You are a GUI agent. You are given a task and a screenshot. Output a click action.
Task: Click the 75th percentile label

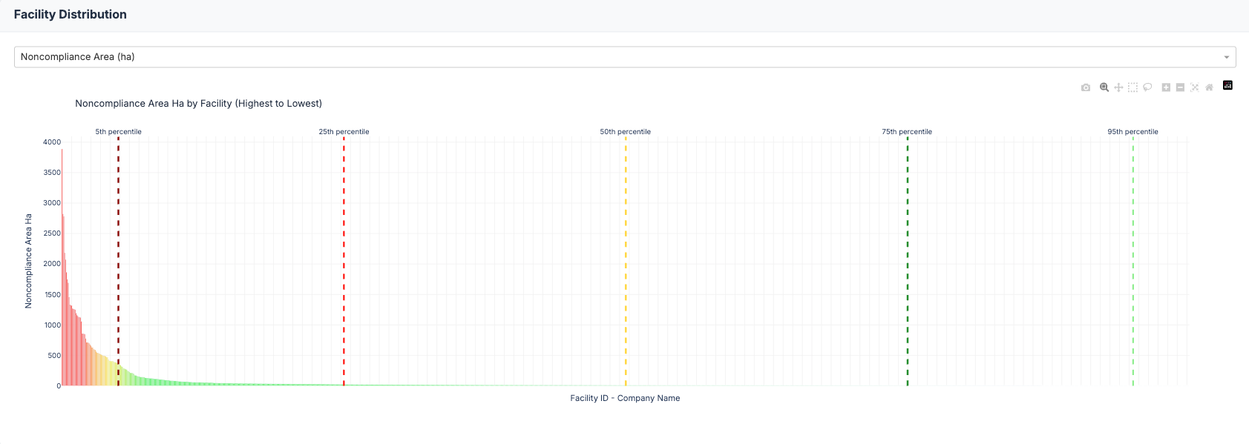pyautogui.click(x=907, y=132)
